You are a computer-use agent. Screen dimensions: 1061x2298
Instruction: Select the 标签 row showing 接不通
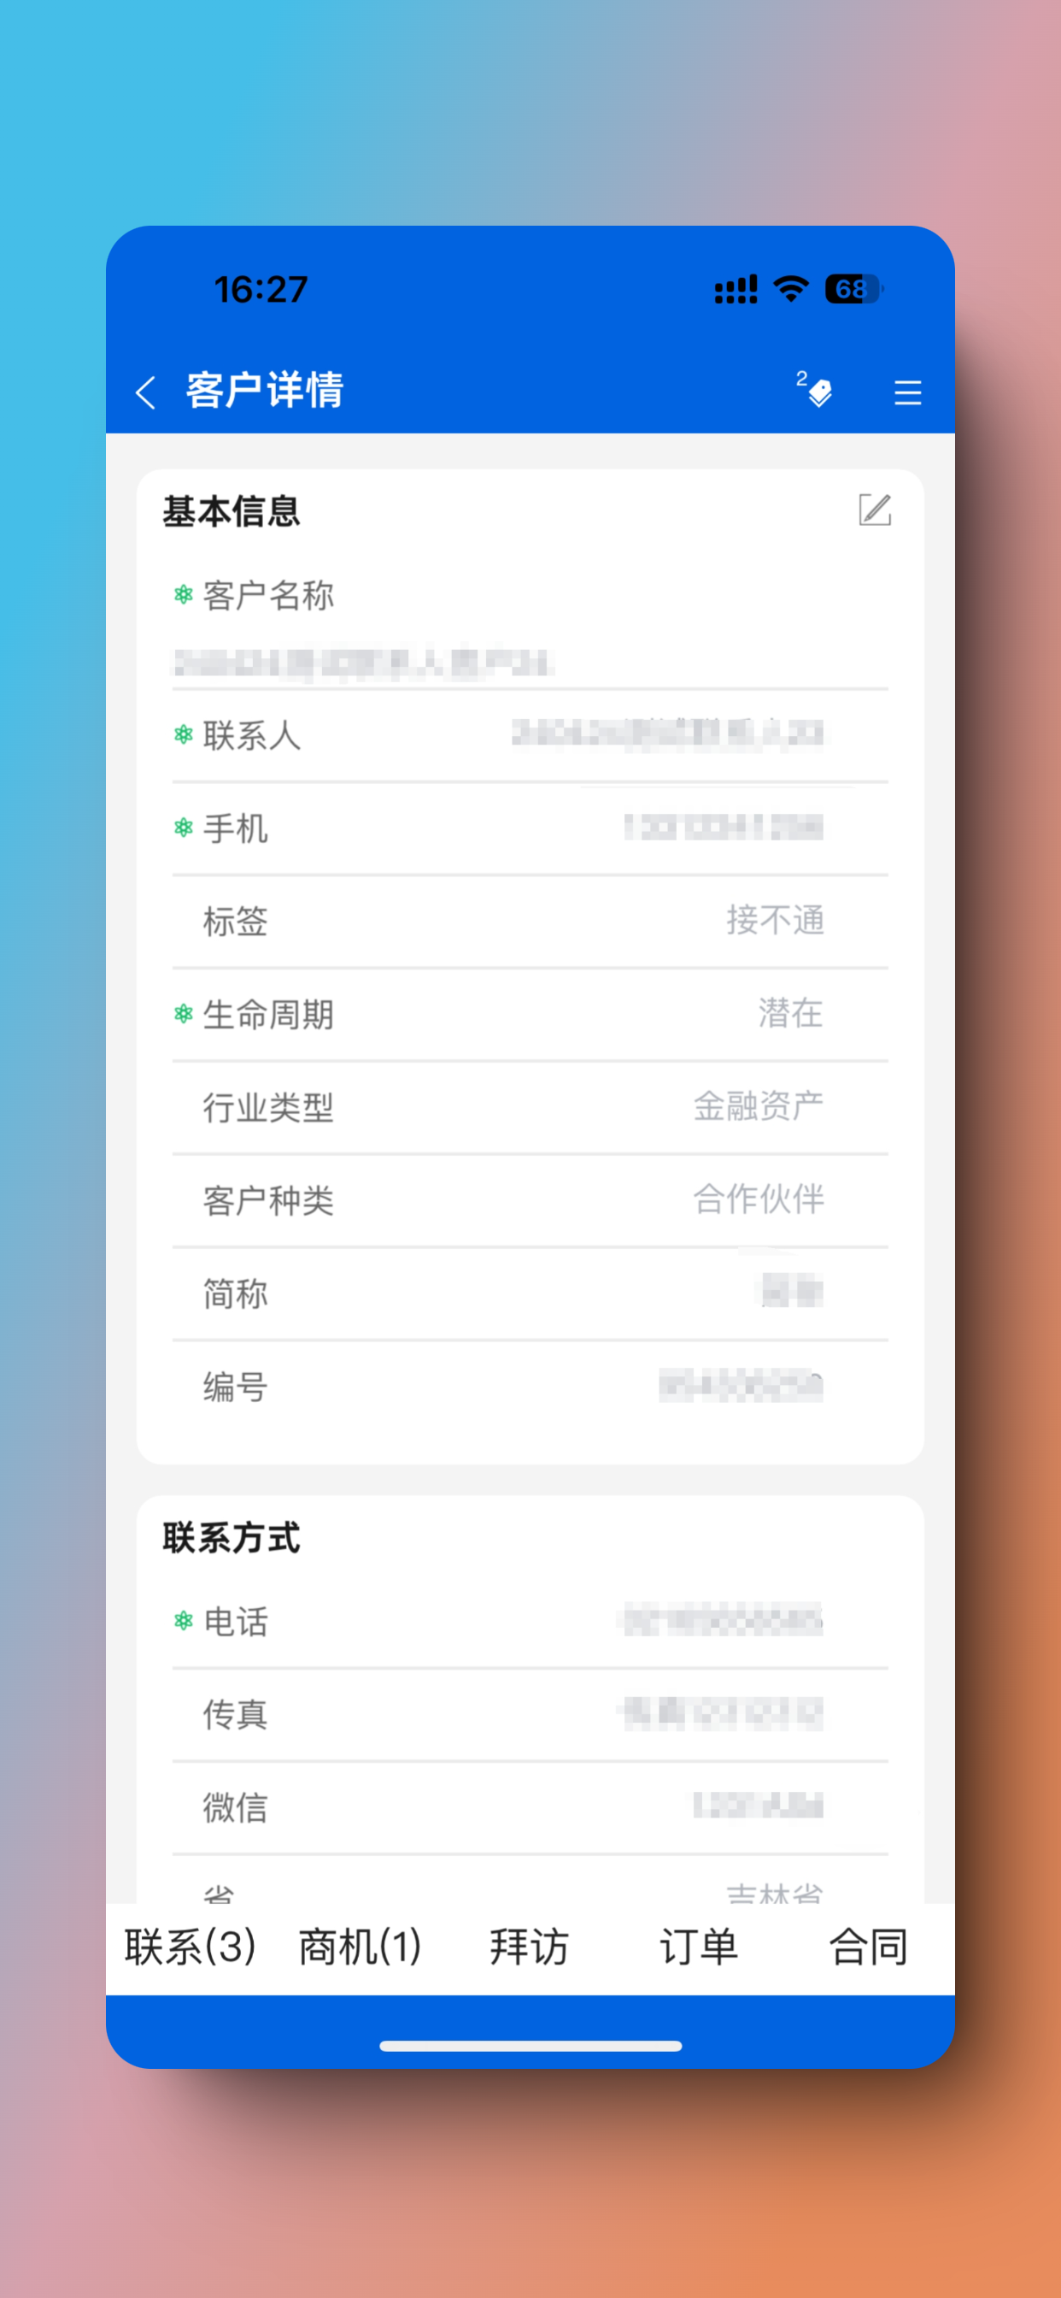[x=530, y=922]
